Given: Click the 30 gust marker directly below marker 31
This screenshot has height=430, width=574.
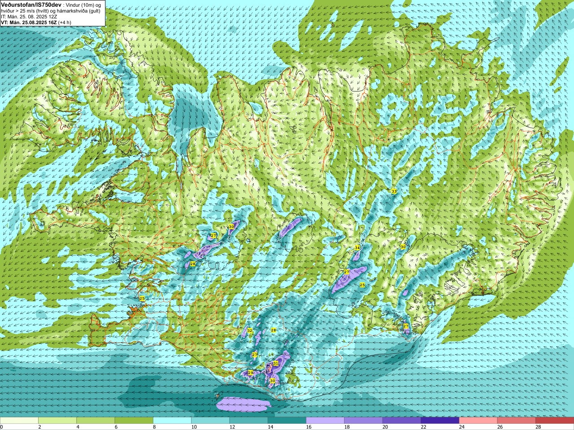Looking at the screenshot, I should click(x=272, y=381).
